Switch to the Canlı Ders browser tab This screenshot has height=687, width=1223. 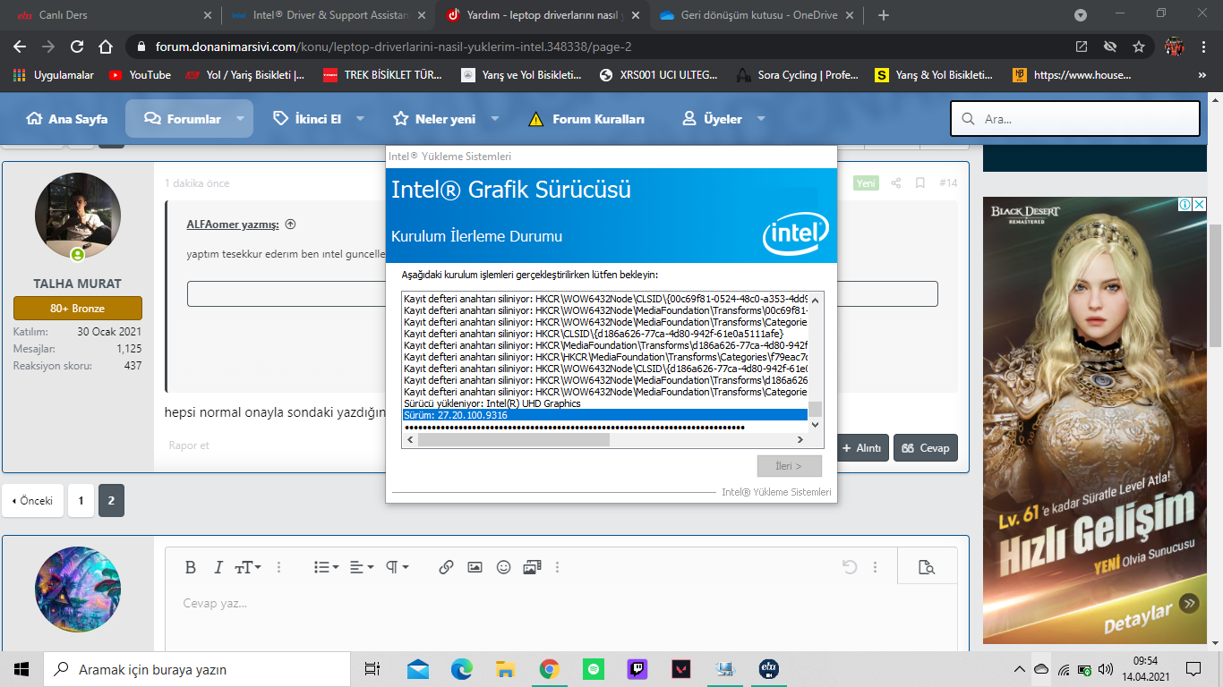(x=112, y=15)
